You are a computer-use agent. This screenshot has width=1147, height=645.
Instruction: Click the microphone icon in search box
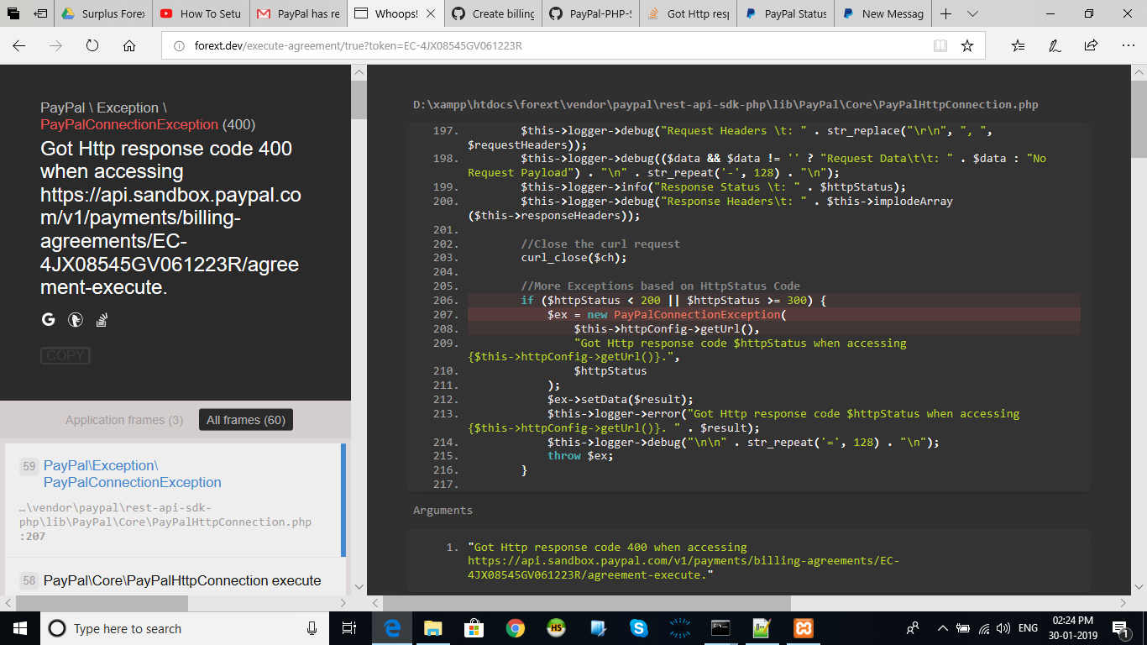click(x=312, y=628)
